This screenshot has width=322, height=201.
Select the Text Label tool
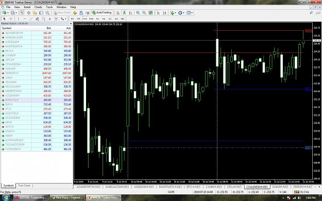[x=56, y=19]
